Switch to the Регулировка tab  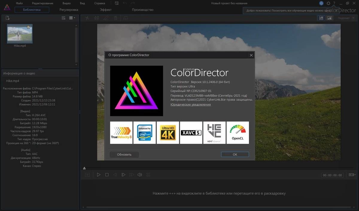click(x=69, y=10)
